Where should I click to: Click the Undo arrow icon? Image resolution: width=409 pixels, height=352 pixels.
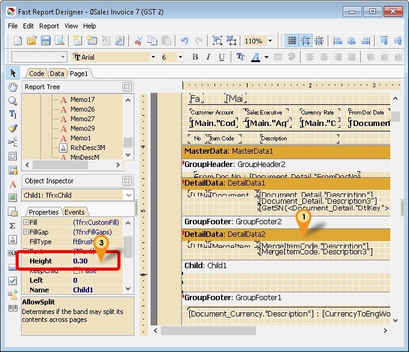(x=184, y=41)
